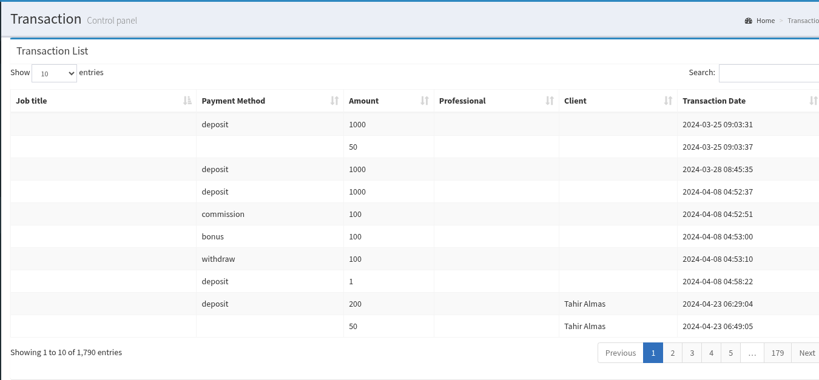
Task: Click the Transaction List panel heading
Action: click(x=52, y=51)
